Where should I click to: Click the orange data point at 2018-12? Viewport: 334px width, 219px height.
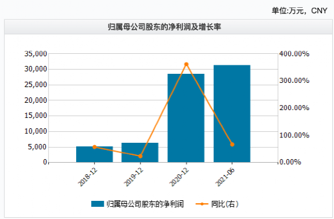click(95, 147)
